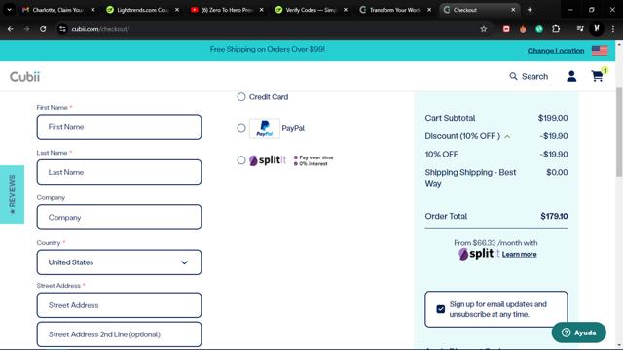Uncheck the email updates sign-up checkbox
Viewport: 623px width, 350px height.
441,309
